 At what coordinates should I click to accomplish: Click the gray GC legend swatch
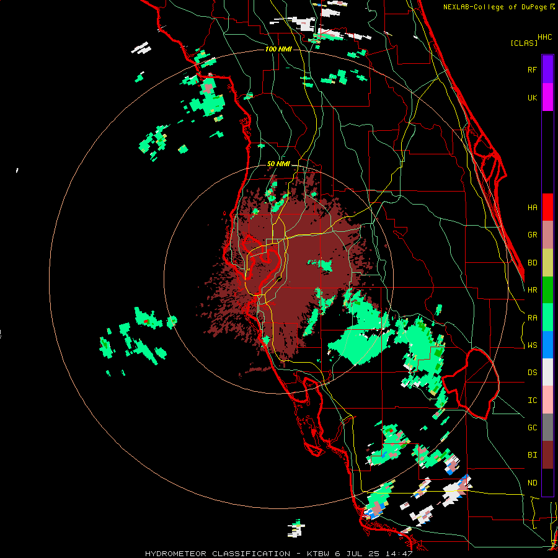tap(547, 427)
